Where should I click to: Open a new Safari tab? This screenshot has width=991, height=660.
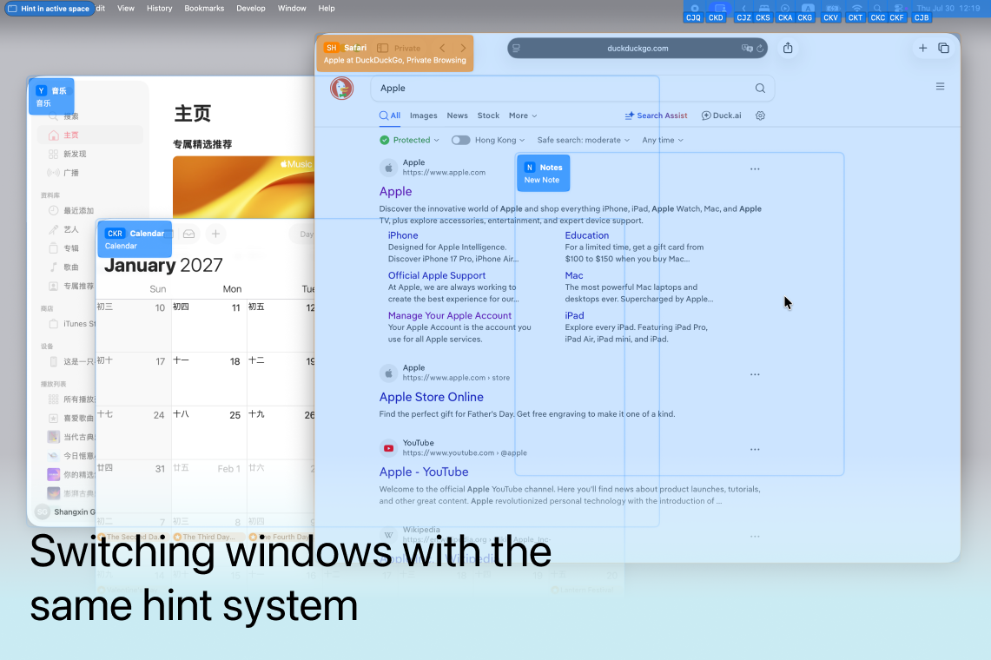click(x=922, y=48)
